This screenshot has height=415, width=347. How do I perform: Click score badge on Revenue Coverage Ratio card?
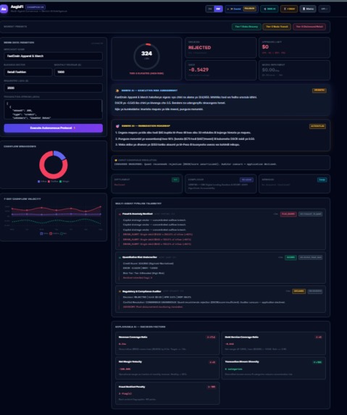pyautogui.click(x=211, y=338)
